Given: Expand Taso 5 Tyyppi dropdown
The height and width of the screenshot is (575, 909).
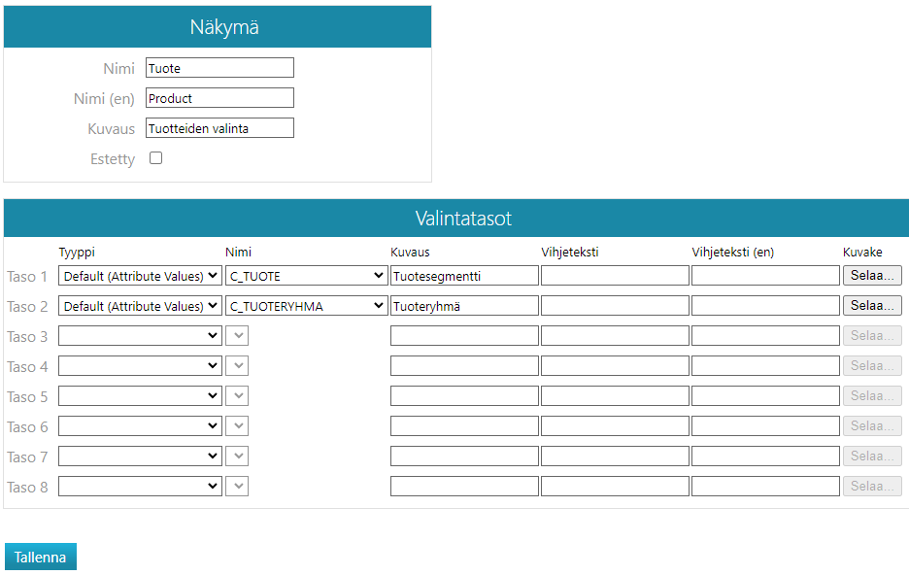Looking at the screenshot, I should tap(140, 396).
